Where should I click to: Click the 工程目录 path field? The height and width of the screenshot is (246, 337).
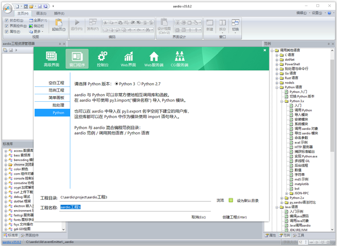tap(135, 197)
